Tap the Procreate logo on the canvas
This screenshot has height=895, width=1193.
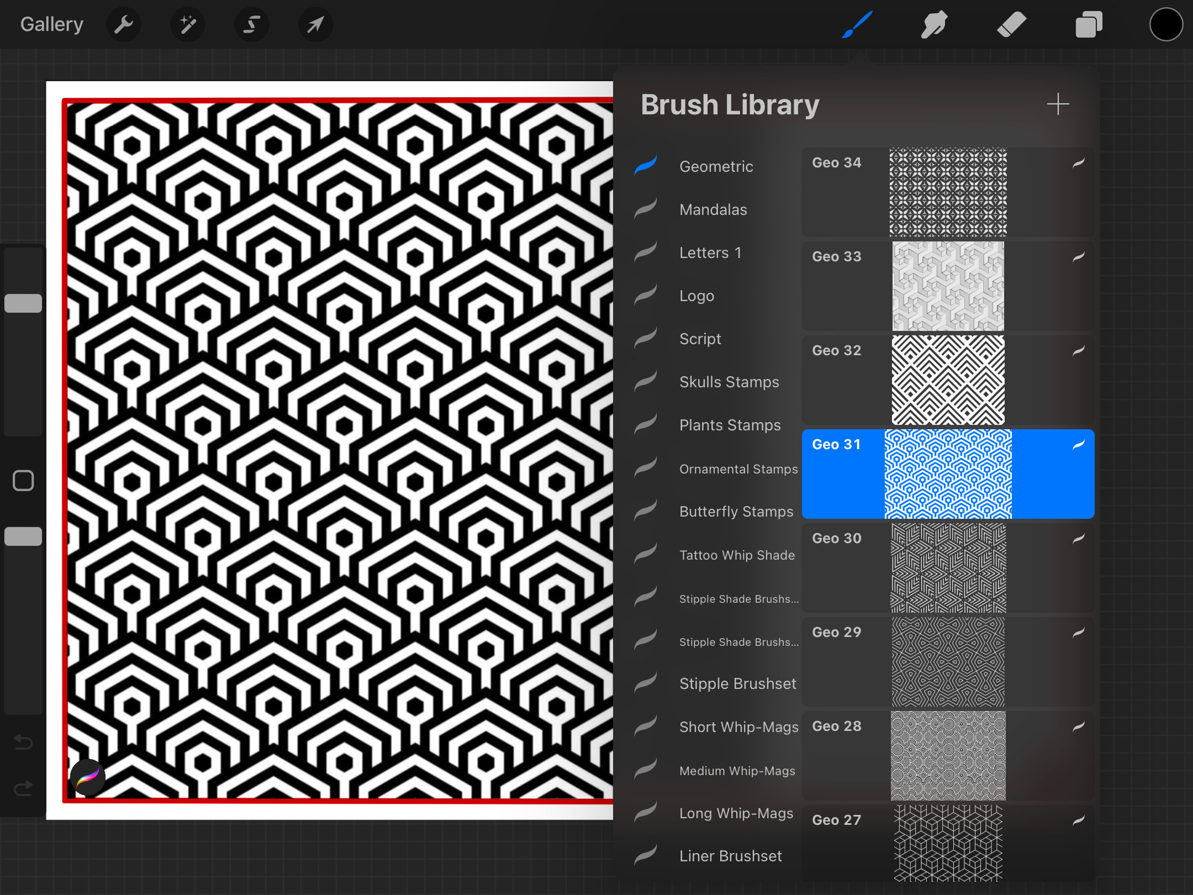(x=88, y=777)
